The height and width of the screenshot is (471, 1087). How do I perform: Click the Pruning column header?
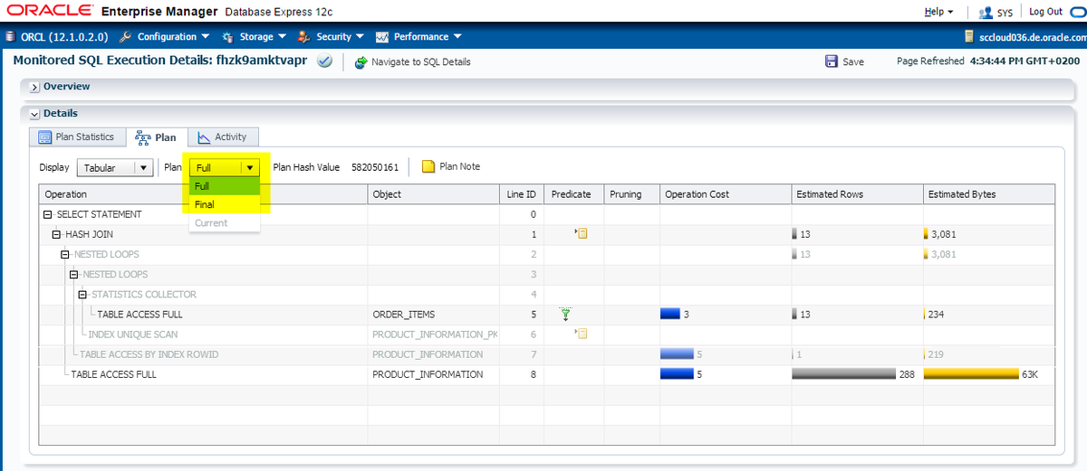point(630,194)
